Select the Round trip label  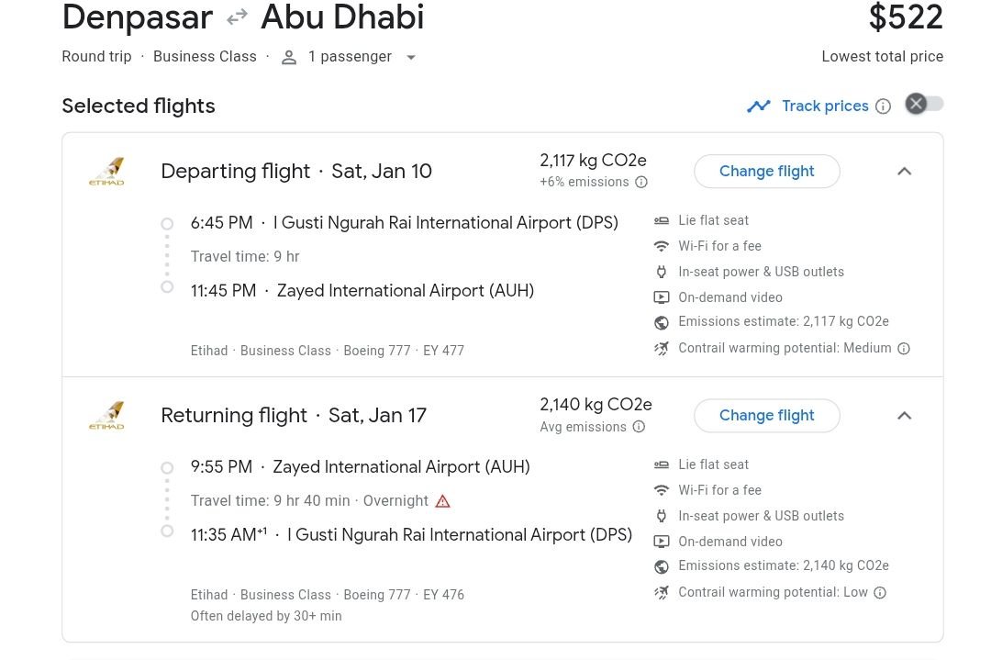coord(96,56)
